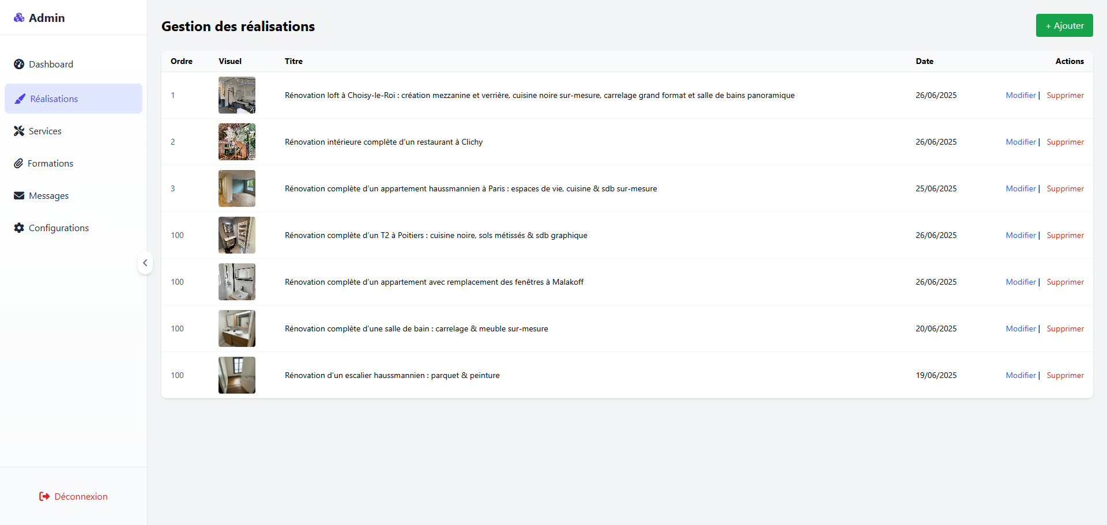Select the salle de bain renovation title

(x=416, y=329)
